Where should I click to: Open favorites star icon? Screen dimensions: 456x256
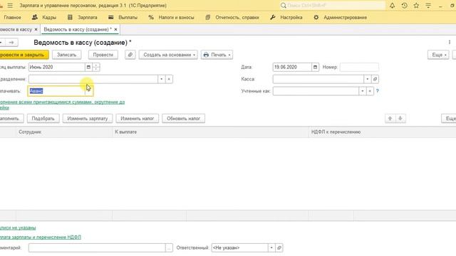416,6
